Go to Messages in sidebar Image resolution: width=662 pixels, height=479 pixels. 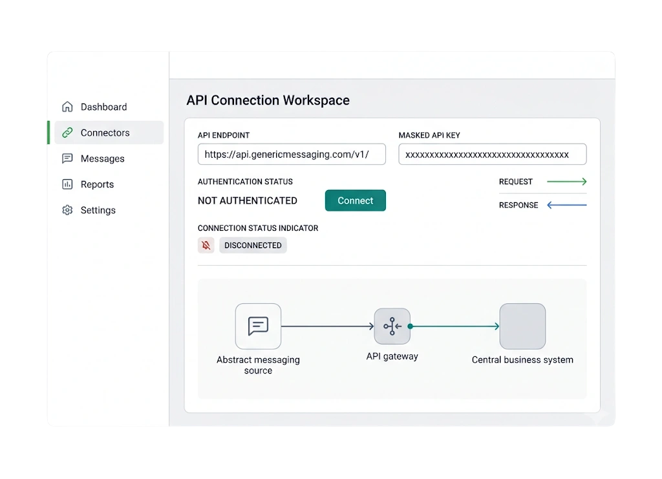[109, 158]
